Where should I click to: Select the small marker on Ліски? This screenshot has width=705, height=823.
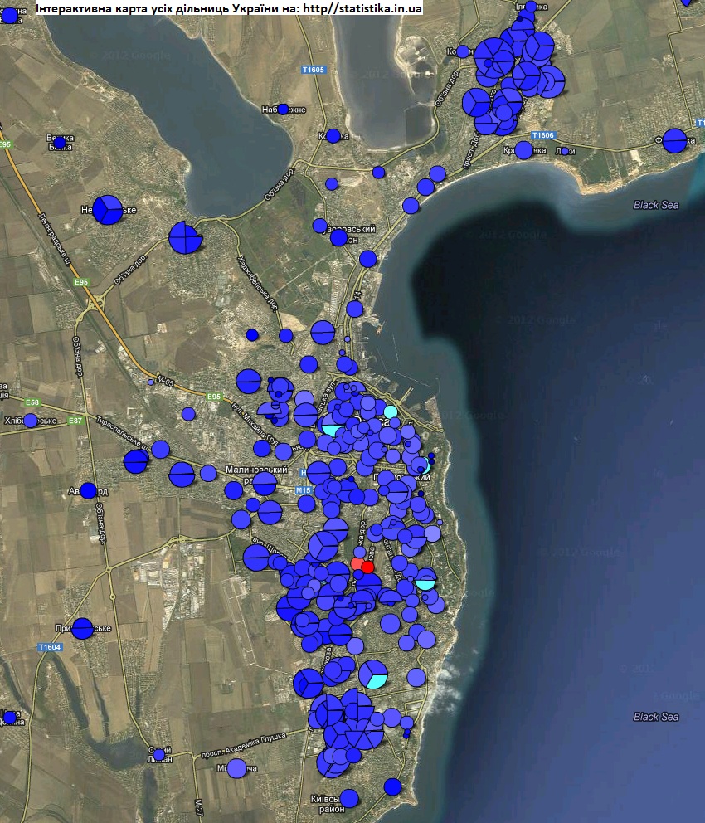pos(565,151)
